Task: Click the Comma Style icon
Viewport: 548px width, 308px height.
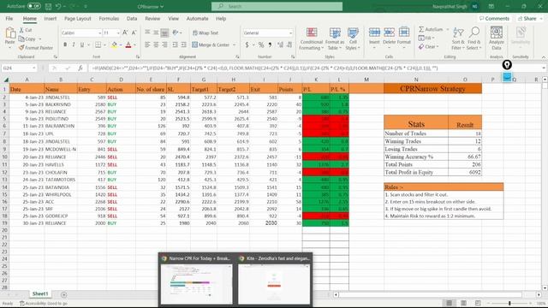Action: [x=270, y=44]
